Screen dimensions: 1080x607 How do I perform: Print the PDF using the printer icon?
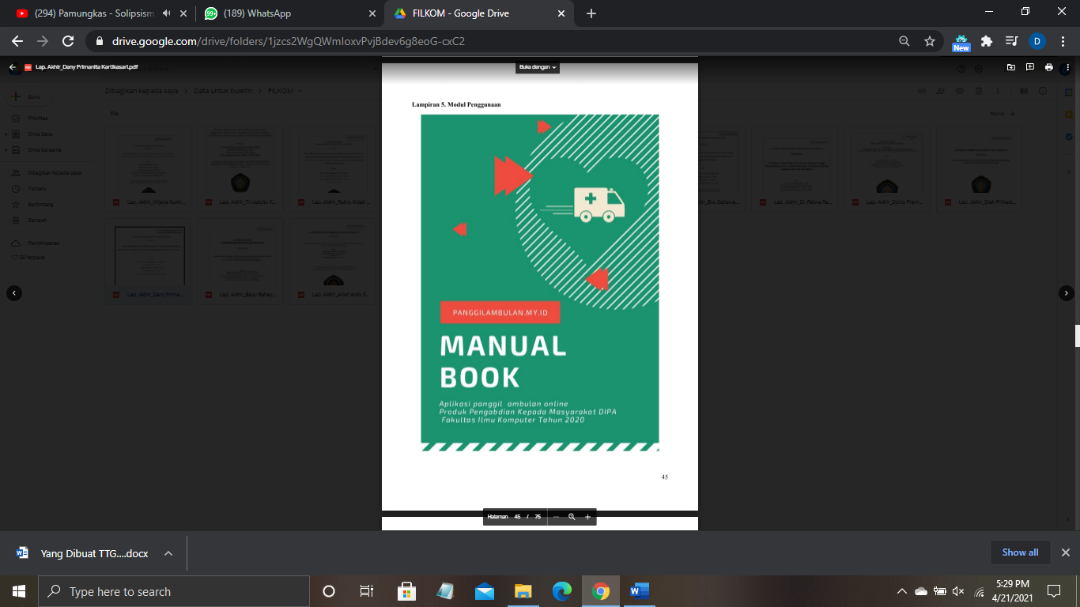tap(1049, 67)
